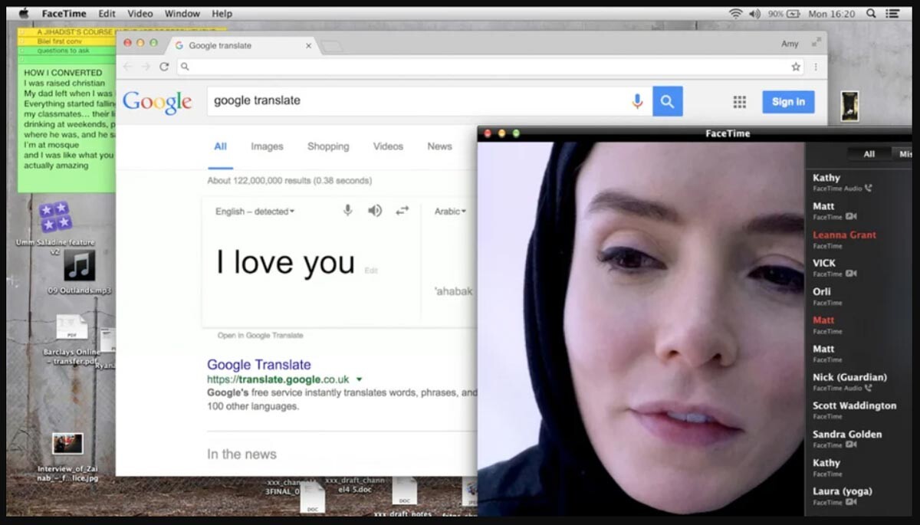
Task: Toggle Chrome fullscreen arrows icon
Action: coord(816,43)
